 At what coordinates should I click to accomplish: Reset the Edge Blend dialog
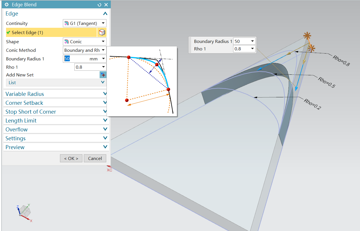[x=99, y=5]
